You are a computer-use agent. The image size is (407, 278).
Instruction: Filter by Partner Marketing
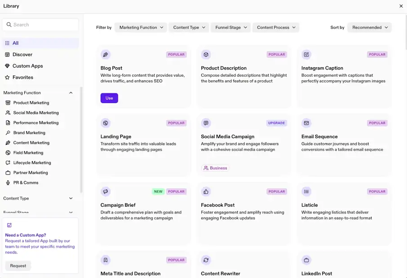pyautogui.click(x=31, y=173)
